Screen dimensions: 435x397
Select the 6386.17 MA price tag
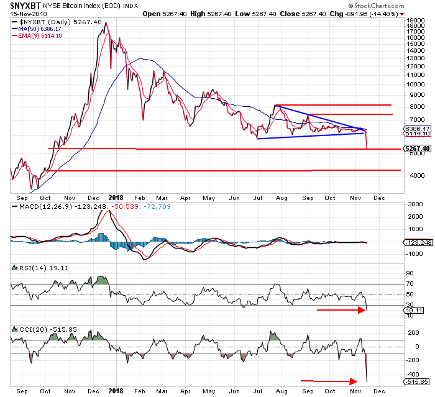click(416, 129)
